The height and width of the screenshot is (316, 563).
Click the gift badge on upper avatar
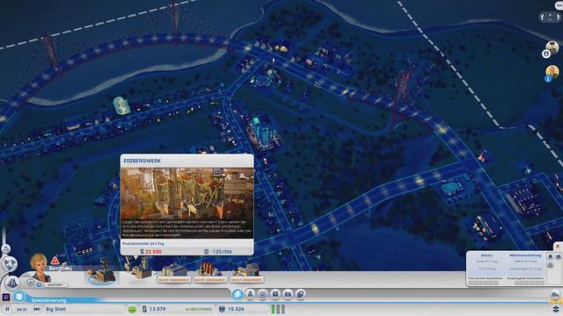546,54
